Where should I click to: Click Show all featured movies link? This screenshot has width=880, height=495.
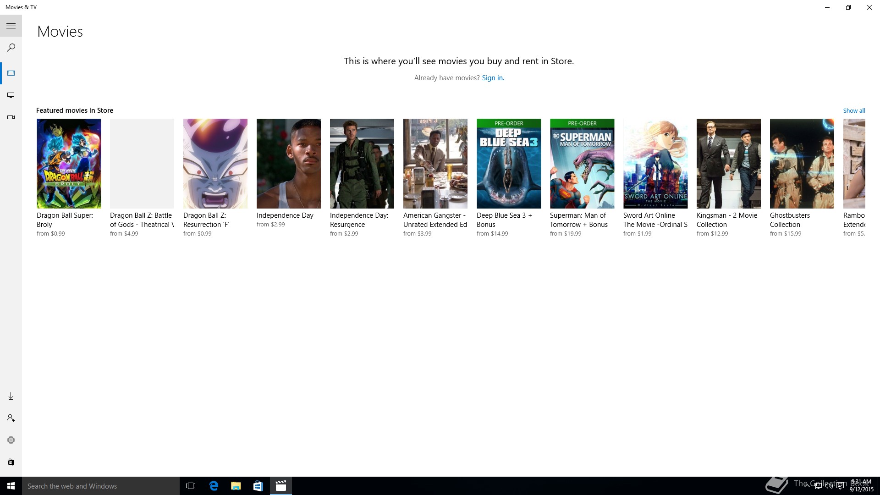coord(854,110)
